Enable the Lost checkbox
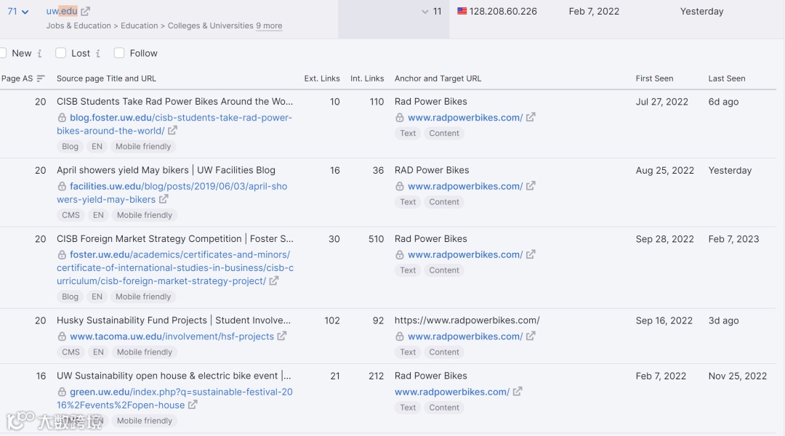Screen dimensions: 785x436 point(61,53)
